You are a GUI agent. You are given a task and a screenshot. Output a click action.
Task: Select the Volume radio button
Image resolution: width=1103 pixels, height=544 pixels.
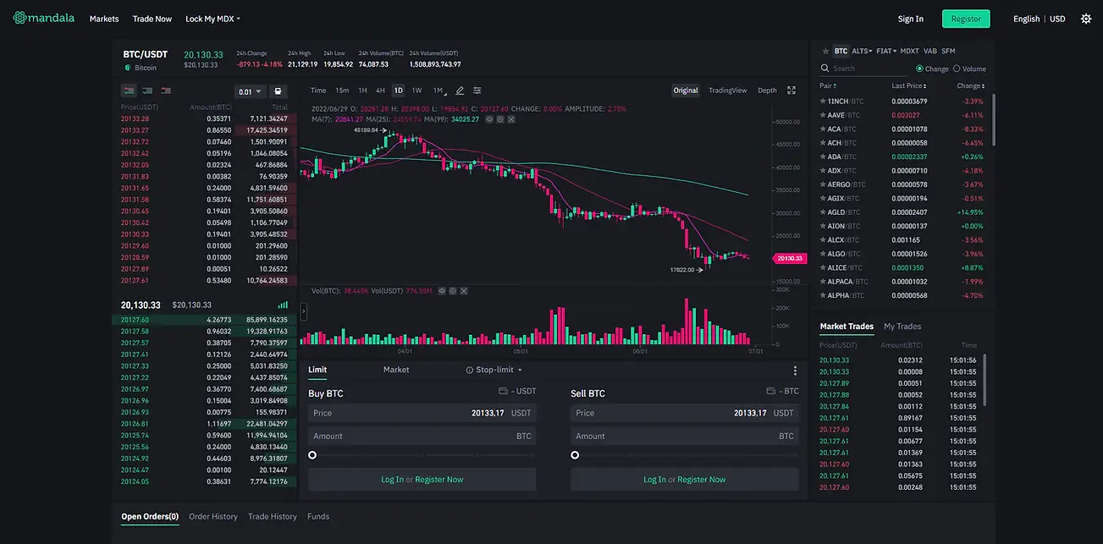[957, 69]
